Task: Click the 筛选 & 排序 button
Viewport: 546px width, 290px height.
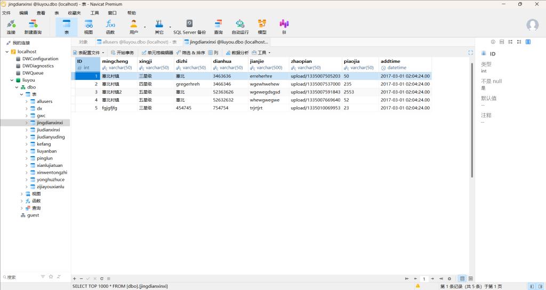Action: 190,53
